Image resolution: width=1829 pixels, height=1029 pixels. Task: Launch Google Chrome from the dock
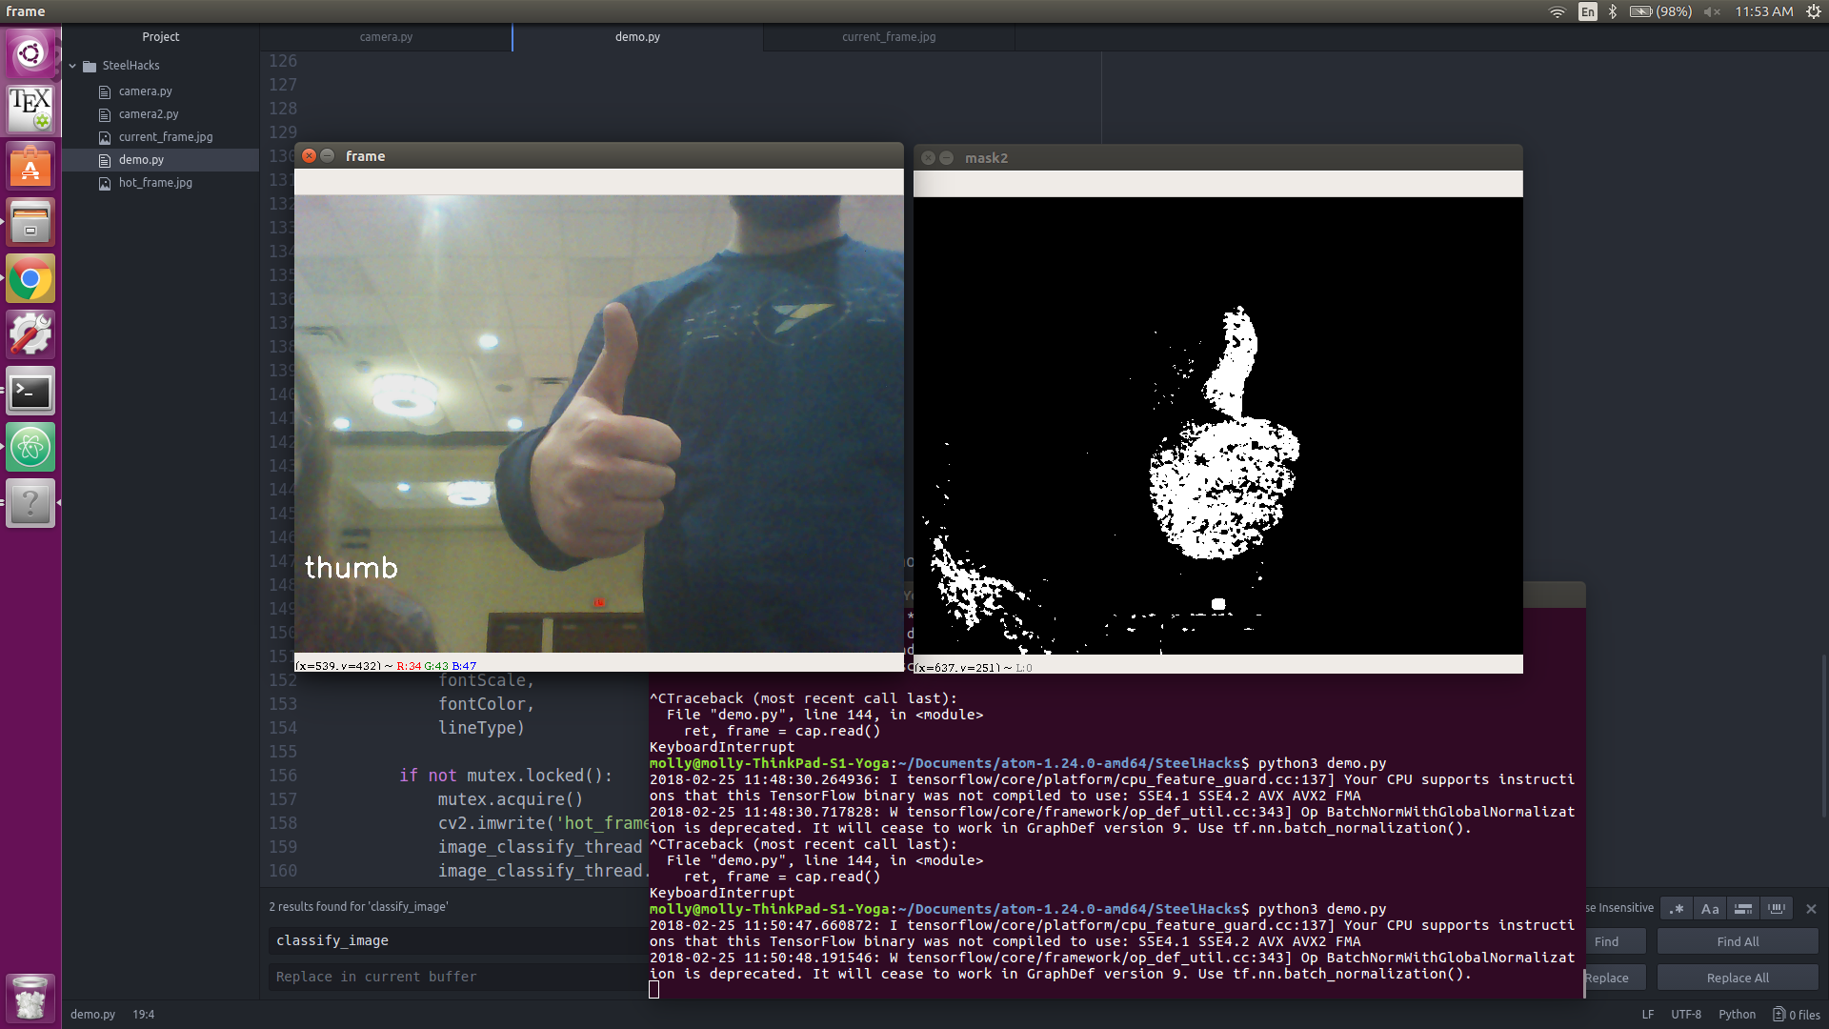30,279
